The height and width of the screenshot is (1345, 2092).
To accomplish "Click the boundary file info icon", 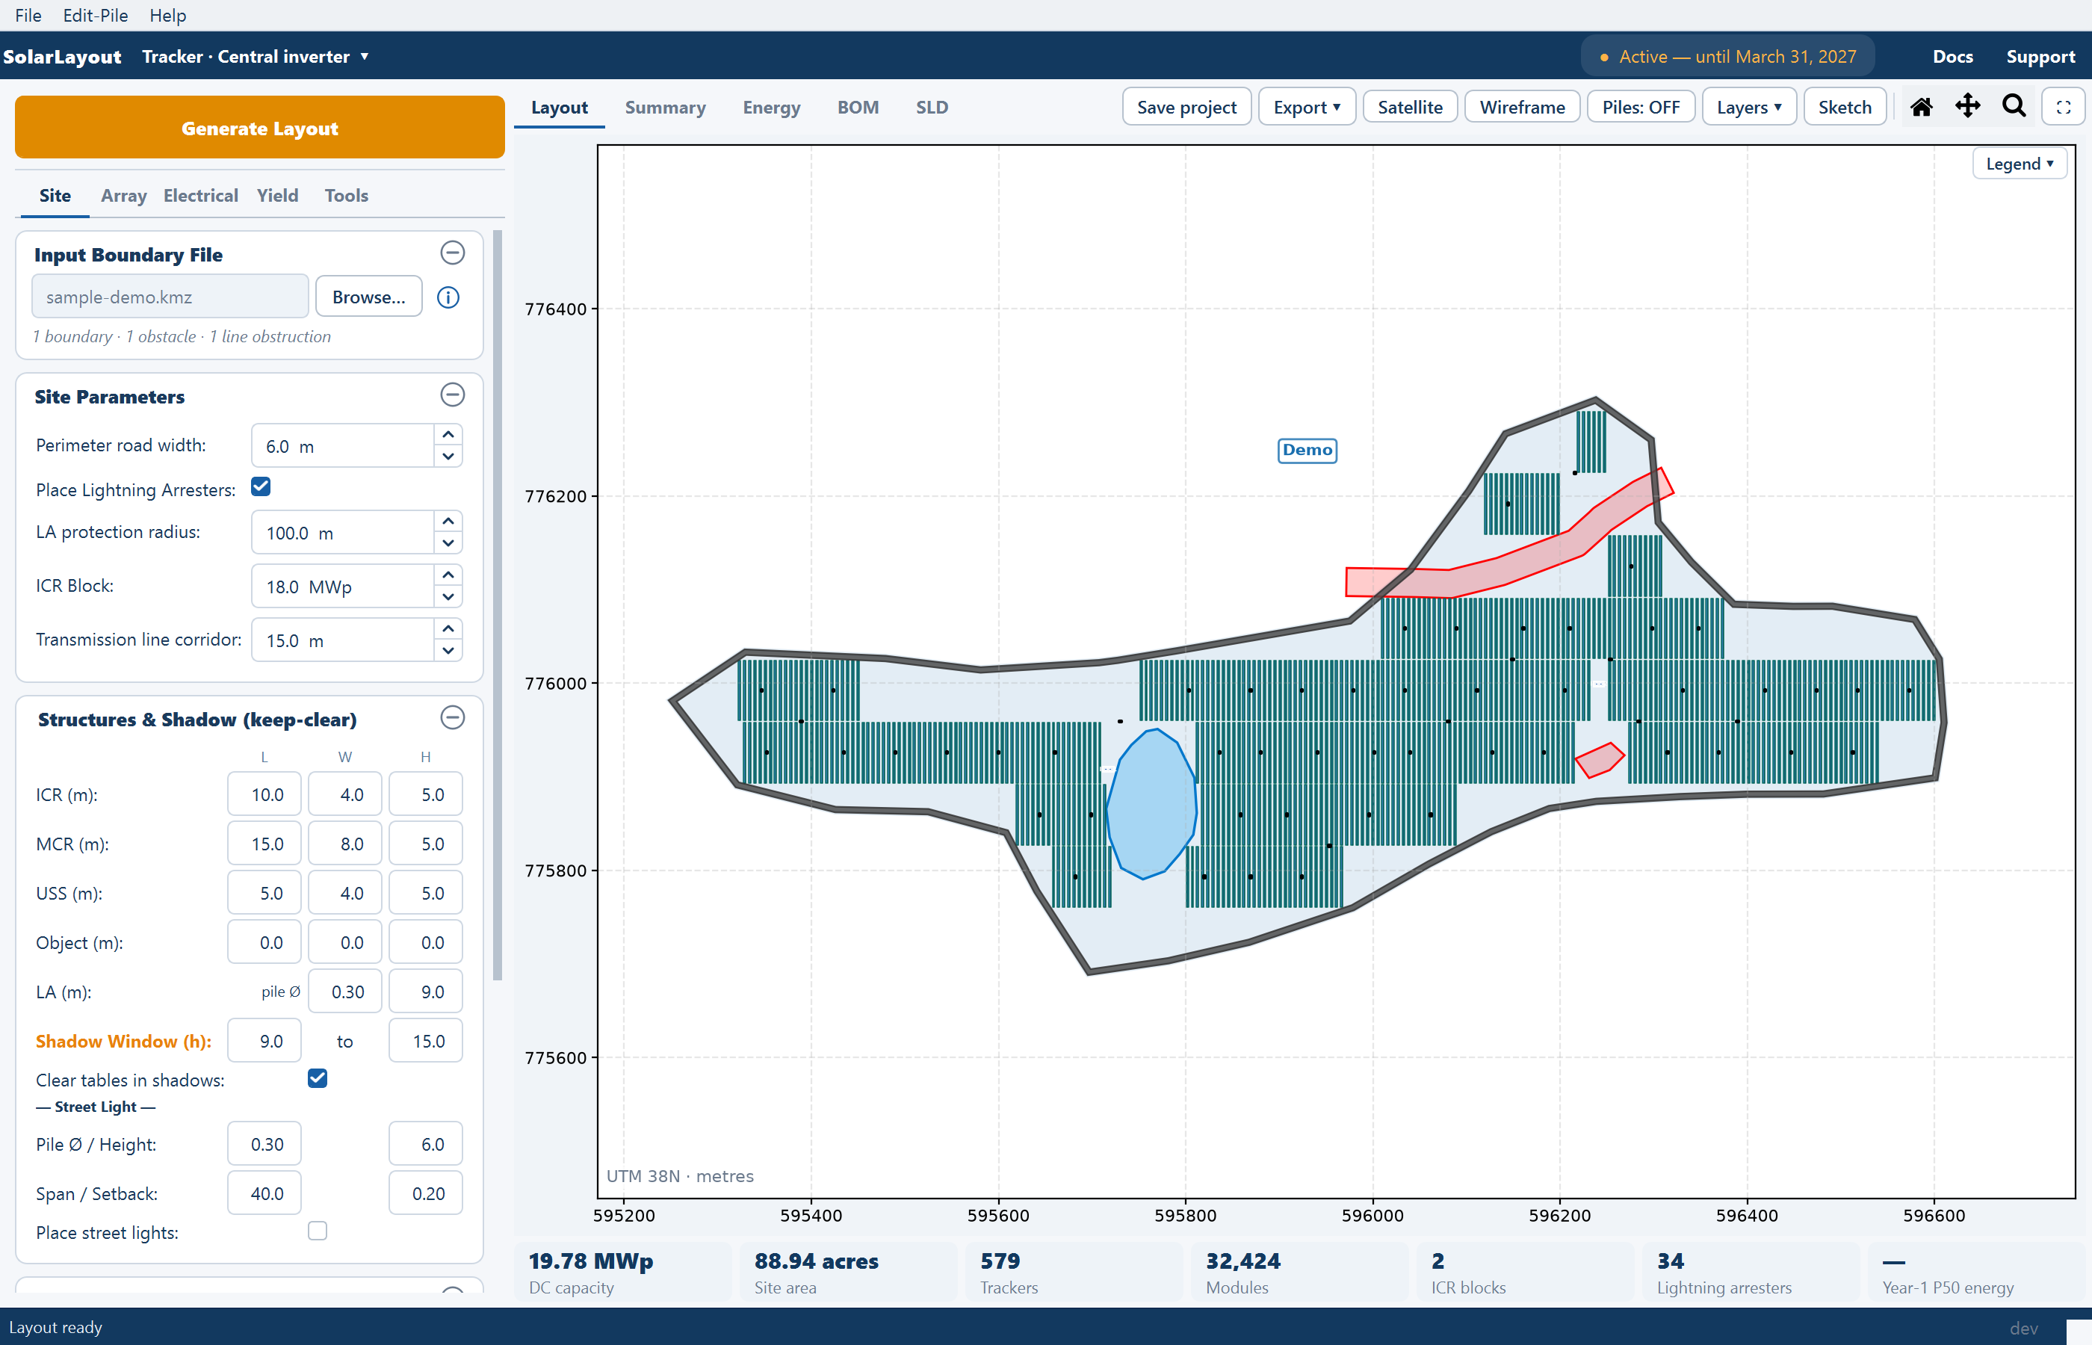I will [448, 297].
